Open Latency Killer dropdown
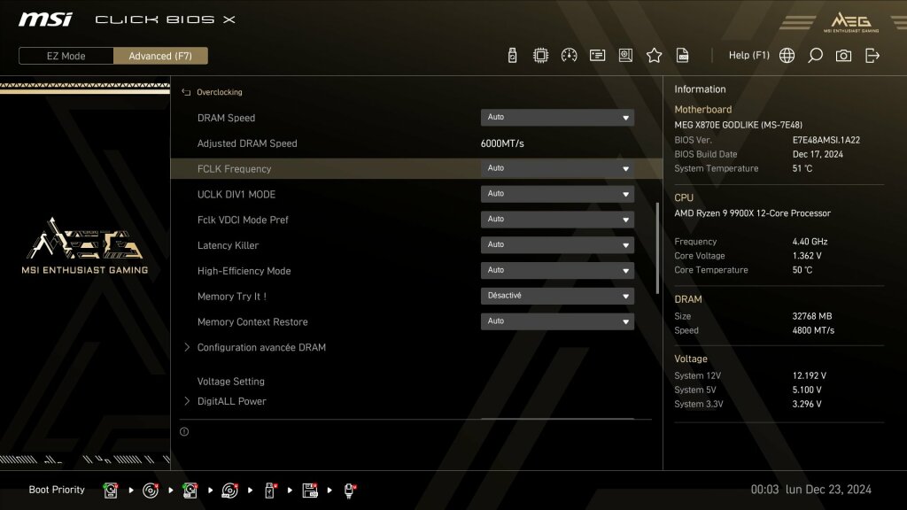The image size is (907, 510). pos(557,244)
